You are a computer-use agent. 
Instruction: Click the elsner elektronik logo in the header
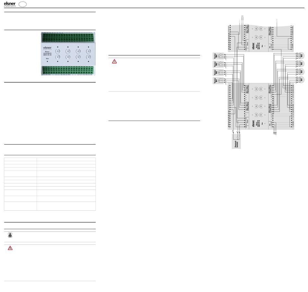click(x=10, y=4)
